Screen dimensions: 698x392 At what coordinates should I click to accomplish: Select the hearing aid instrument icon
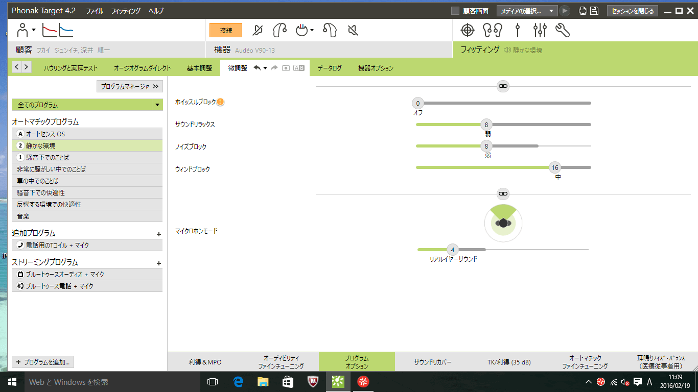(x=280, y=31)
